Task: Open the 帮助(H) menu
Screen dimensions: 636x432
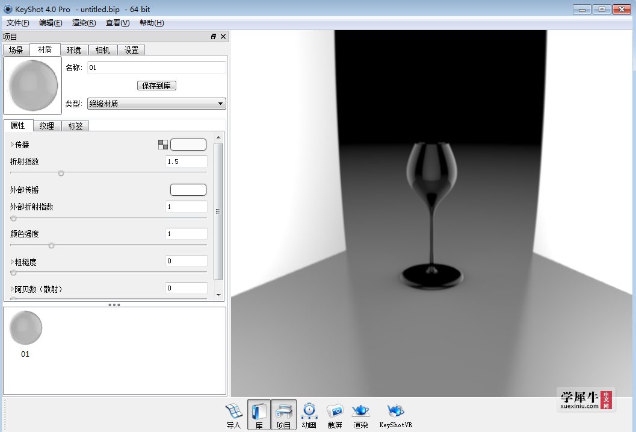Action: [x=152, y=23]
